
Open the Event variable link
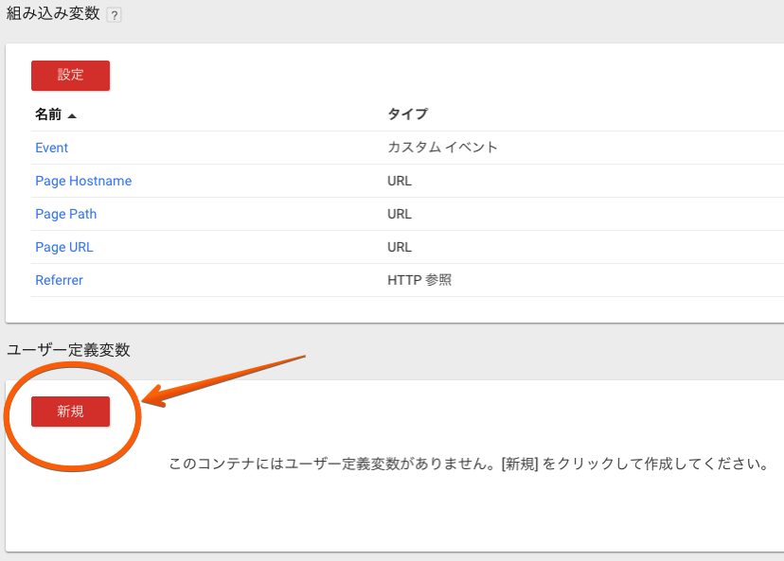tap(51, 148)
